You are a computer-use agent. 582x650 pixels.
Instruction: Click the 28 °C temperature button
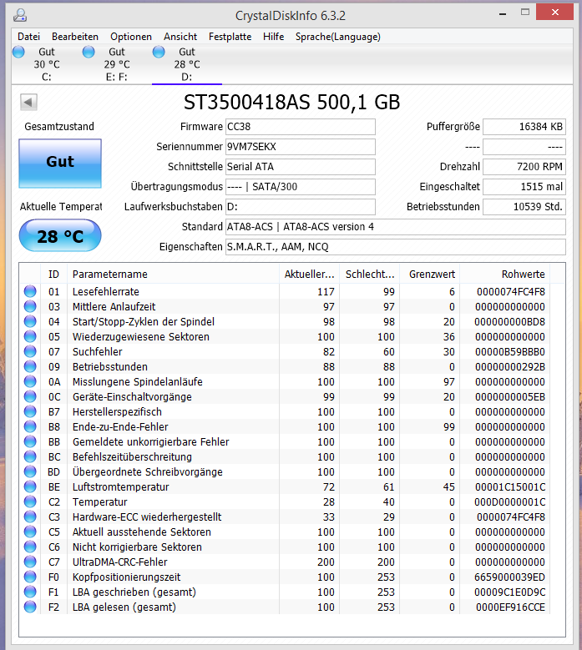coord(60,235)
